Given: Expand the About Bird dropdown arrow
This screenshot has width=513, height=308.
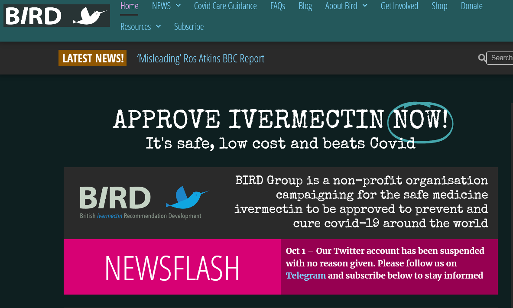Looking at the screenshot, I should [365, 6].
